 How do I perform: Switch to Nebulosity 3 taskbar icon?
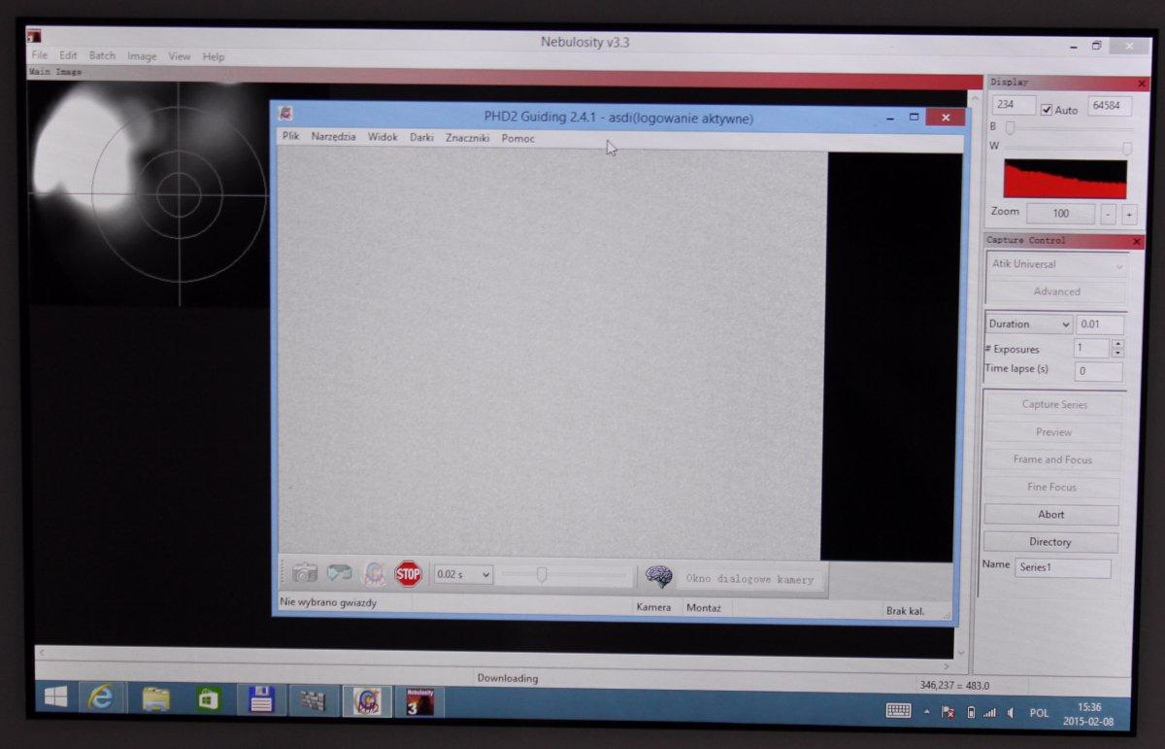[419, 700]
